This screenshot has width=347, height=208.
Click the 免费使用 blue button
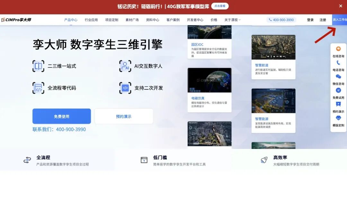[x=61, y=116]
